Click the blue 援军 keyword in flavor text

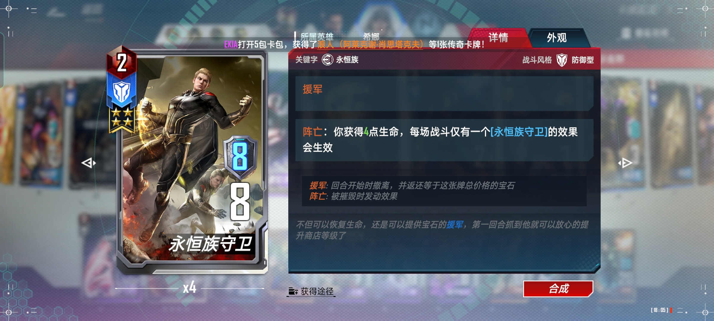coord(455,225)
